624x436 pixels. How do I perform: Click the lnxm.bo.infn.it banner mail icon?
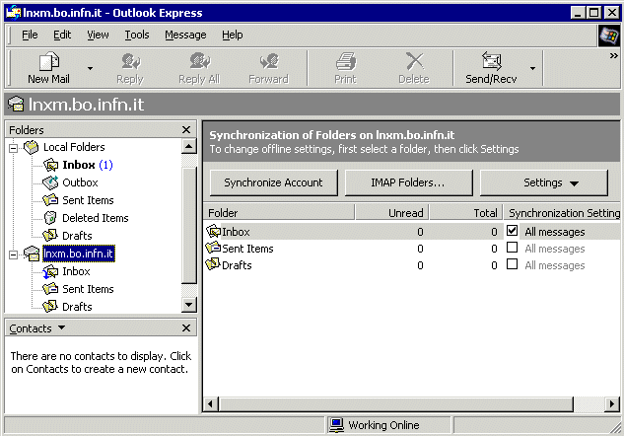coord(16,105)
